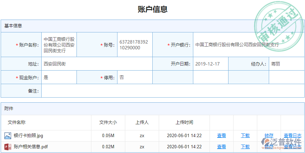305x153 pixels.
Task: Click the 现金账户 value 是
Action: [46, 78]
